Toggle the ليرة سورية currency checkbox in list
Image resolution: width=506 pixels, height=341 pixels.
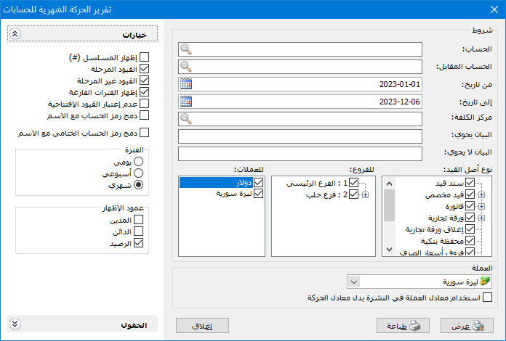(x=258, y=194)
